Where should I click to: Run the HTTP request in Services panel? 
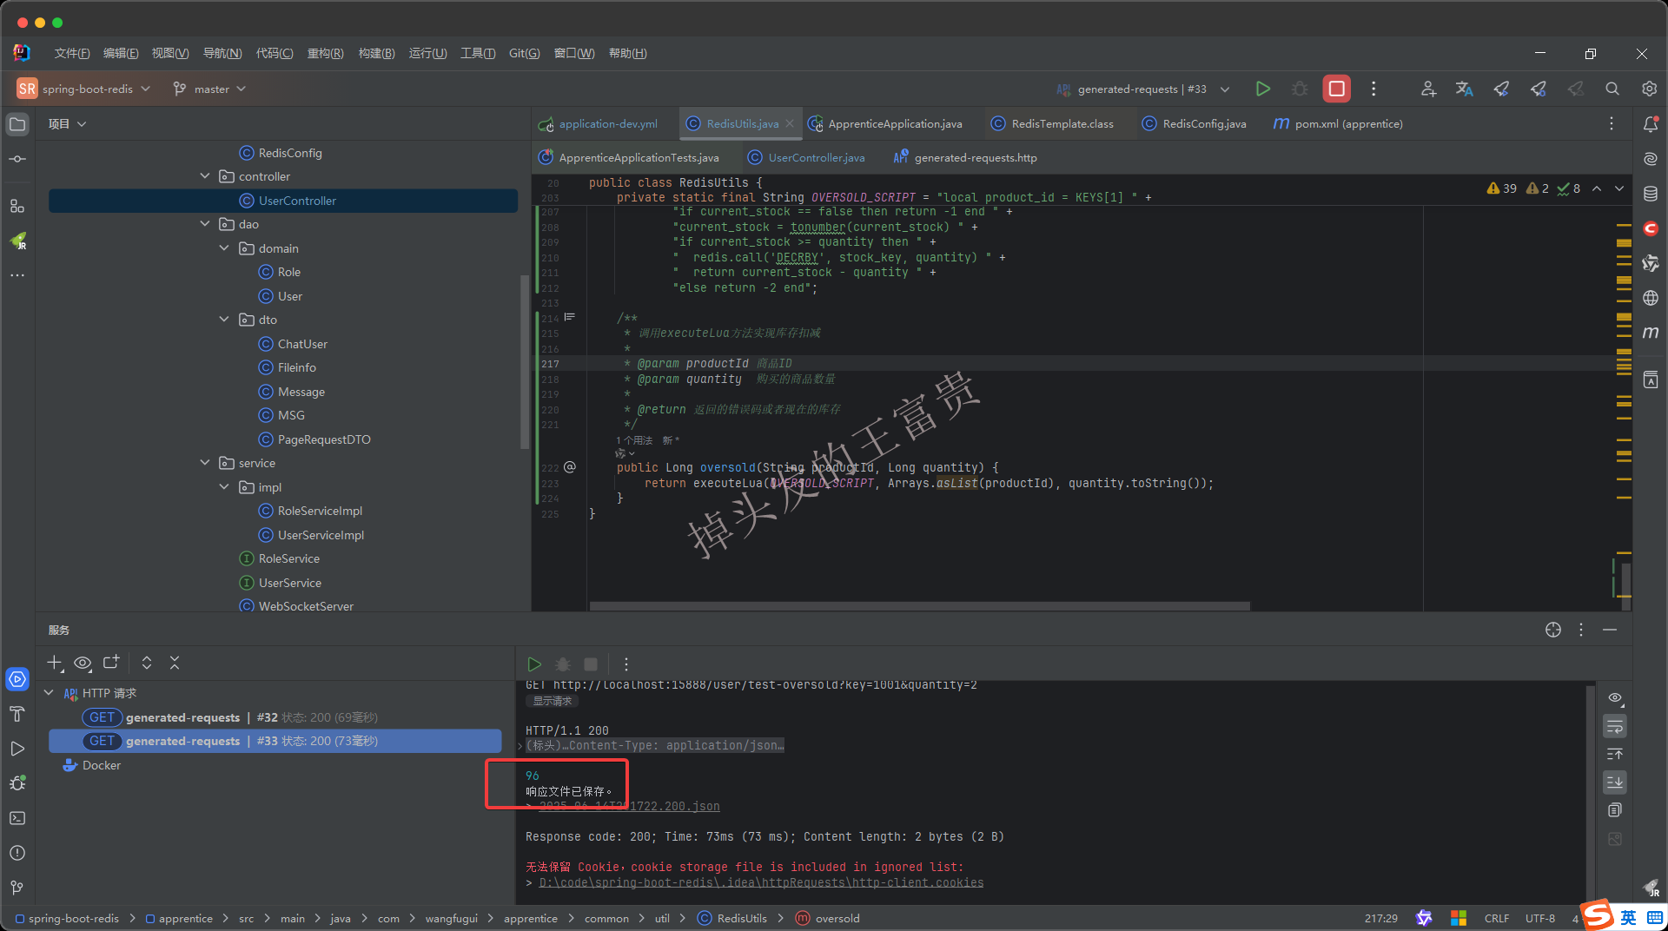pos(534,664)
